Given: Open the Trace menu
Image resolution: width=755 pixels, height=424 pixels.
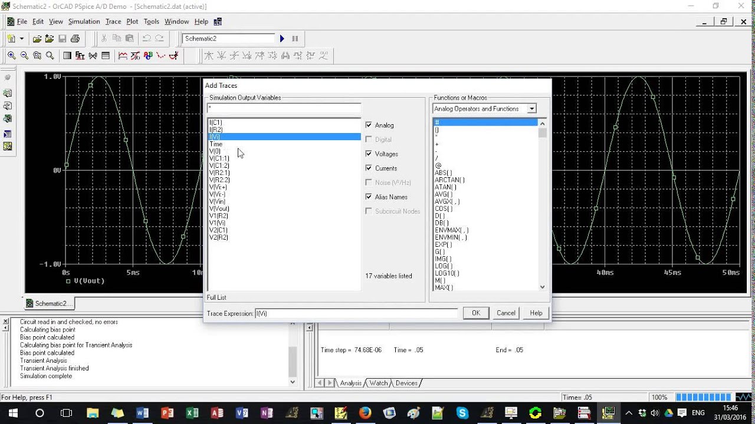Looking at the screenshot, I should [113, 22].
